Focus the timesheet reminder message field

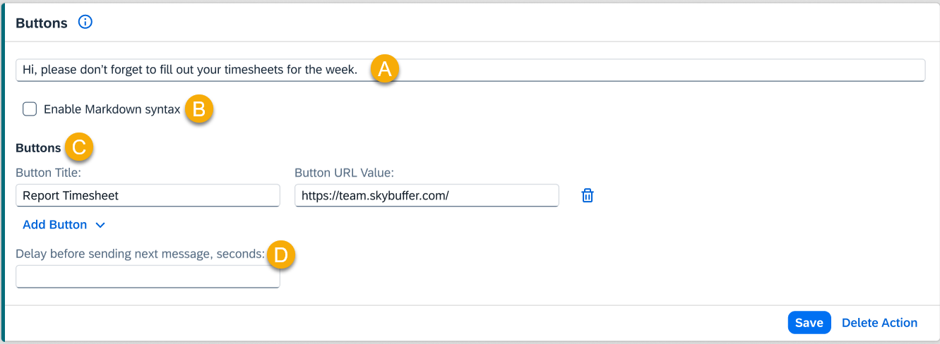pos(636,70)
